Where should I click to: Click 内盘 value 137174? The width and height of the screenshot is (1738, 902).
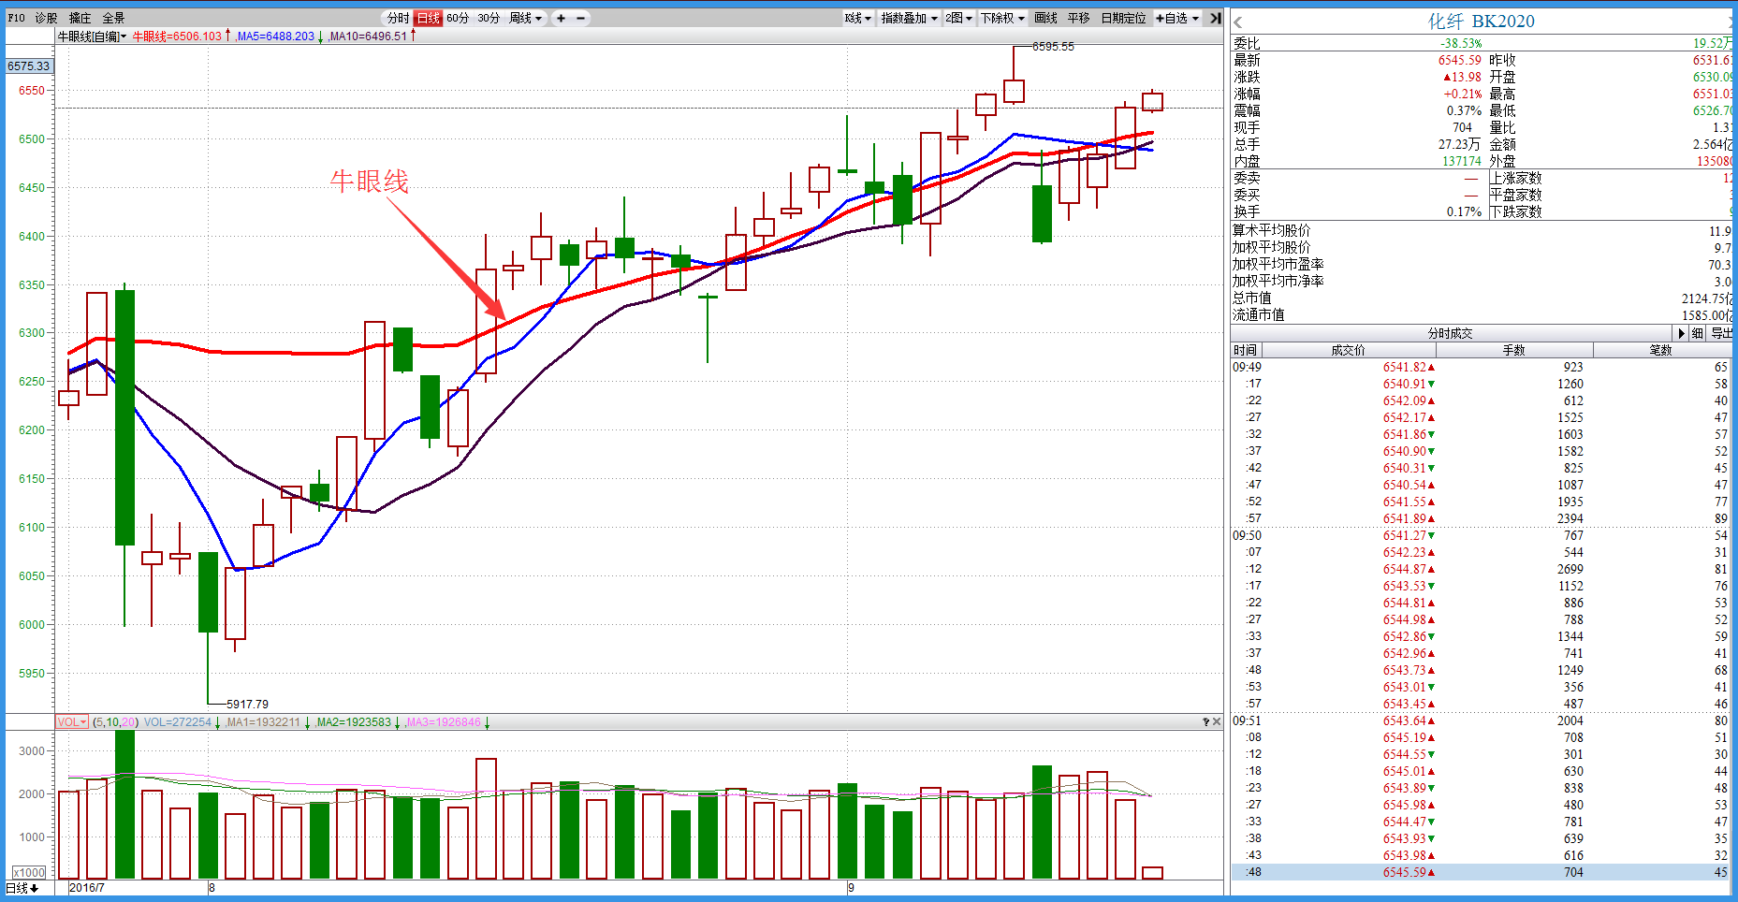pos(1461,162)
